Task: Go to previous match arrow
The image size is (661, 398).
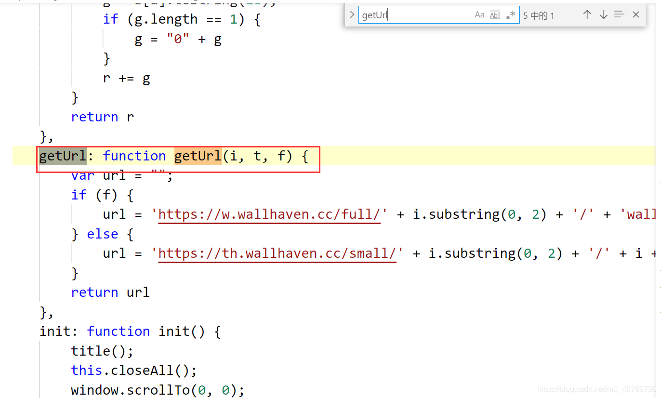Action: (x=587, y=15)
